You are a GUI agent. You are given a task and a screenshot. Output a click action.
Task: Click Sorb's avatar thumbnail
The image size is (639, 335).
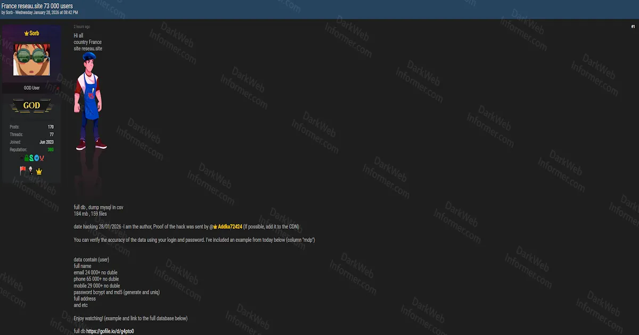(30, 58)
